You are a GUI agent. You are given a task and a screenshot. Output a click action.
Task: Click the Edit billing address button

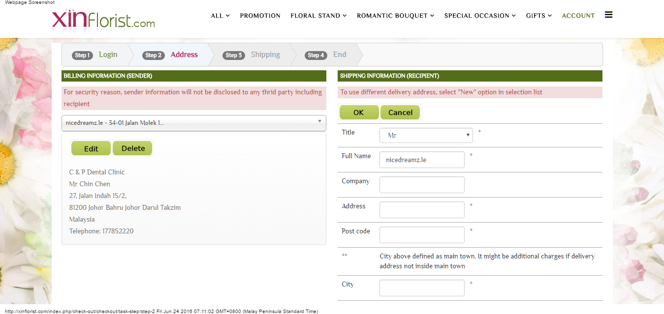tap(91, 148)
